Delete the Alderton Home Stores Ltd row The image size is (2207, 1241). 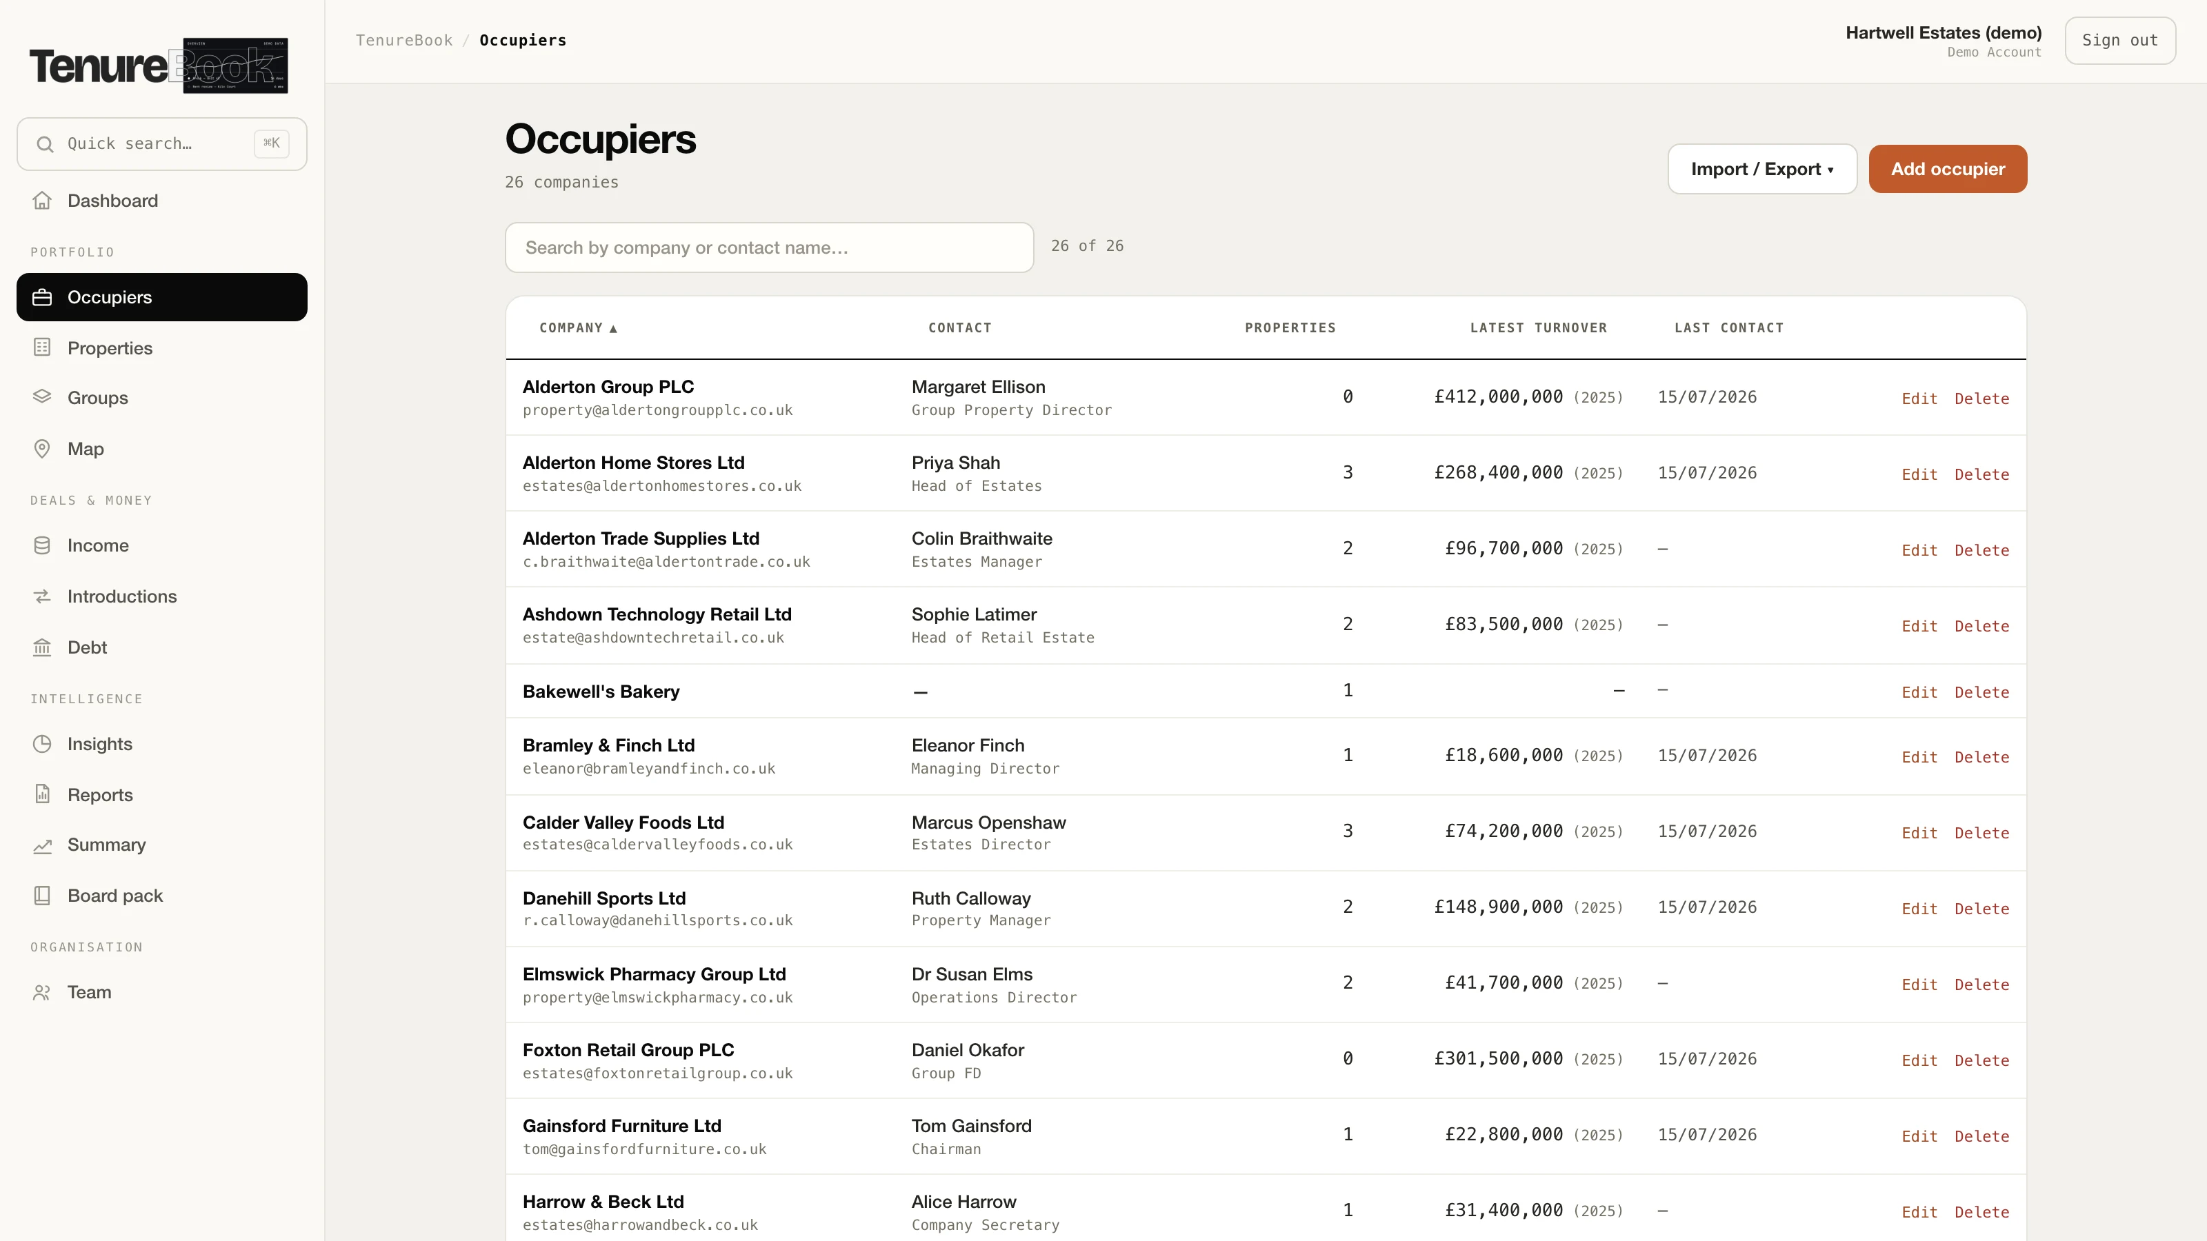pos(1981,474)
